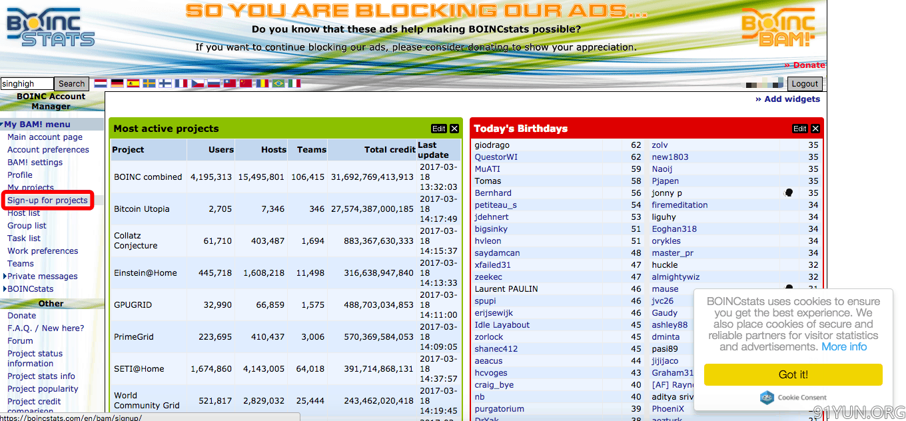Expand the Private messages menu

[x=41, y=276]
